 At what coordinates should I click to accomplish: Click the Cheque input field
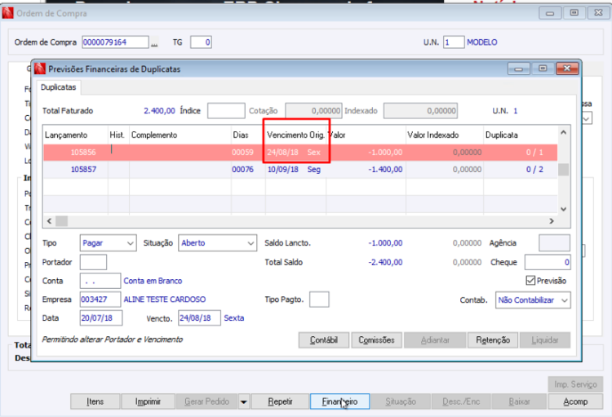pyautogui.click(x=548, y=262)
